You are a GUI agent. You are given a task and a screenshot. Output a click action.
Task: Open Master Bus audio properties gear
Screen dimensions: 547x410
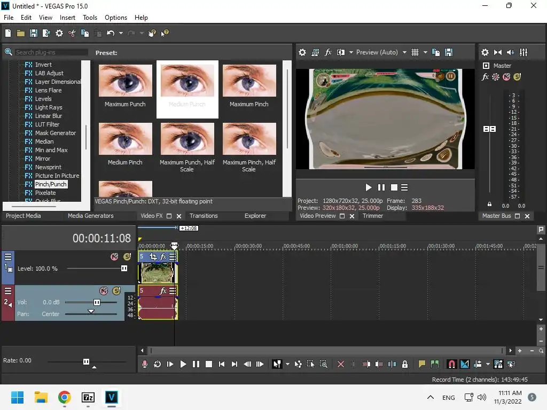click(x=485, y=52)
